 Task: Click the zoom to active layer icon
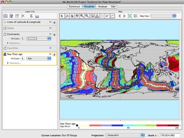135,16
